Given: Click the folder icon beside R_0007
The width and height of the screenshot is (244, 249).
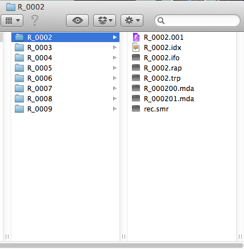Looking at the screenshot, I should [x=19, y=89].
